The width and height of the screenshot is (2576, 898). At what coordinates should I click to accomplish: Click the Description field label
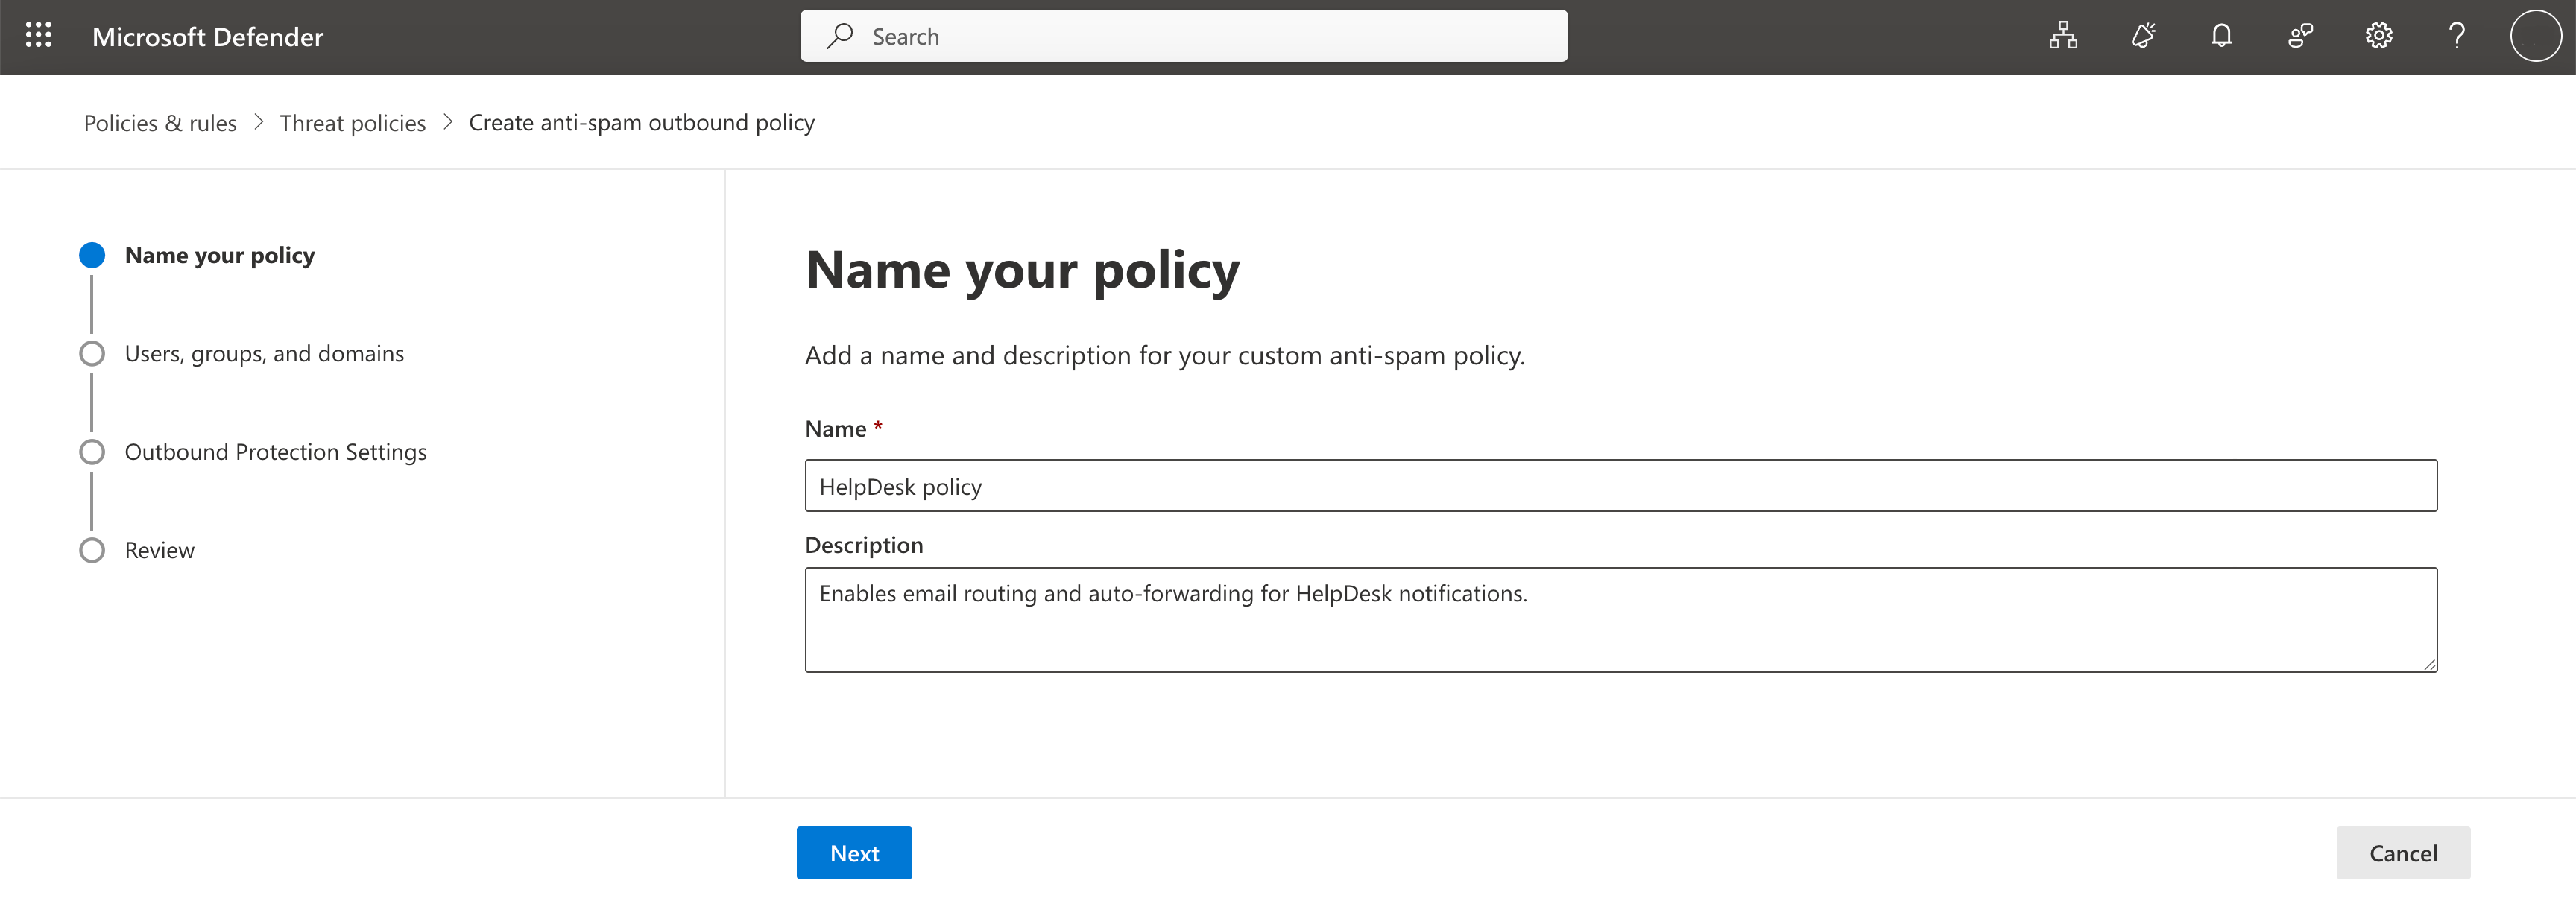(864, 545)
